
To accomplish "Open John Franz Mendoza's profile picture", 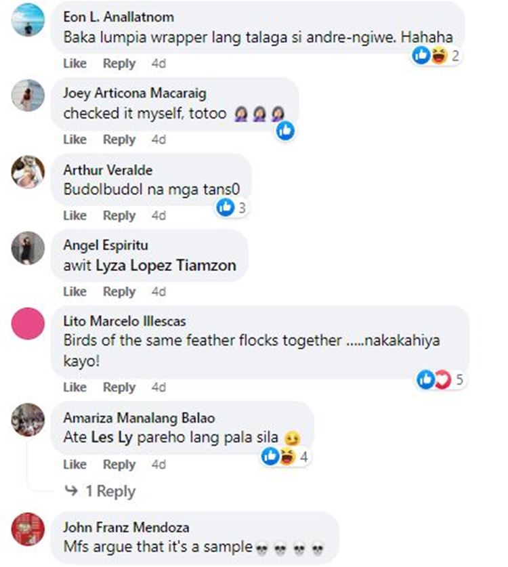I will pos(28,528).
